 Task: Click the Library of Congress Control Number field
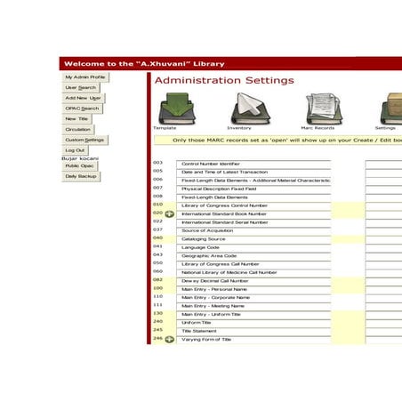pyautogui.click(x=253, y=205)
